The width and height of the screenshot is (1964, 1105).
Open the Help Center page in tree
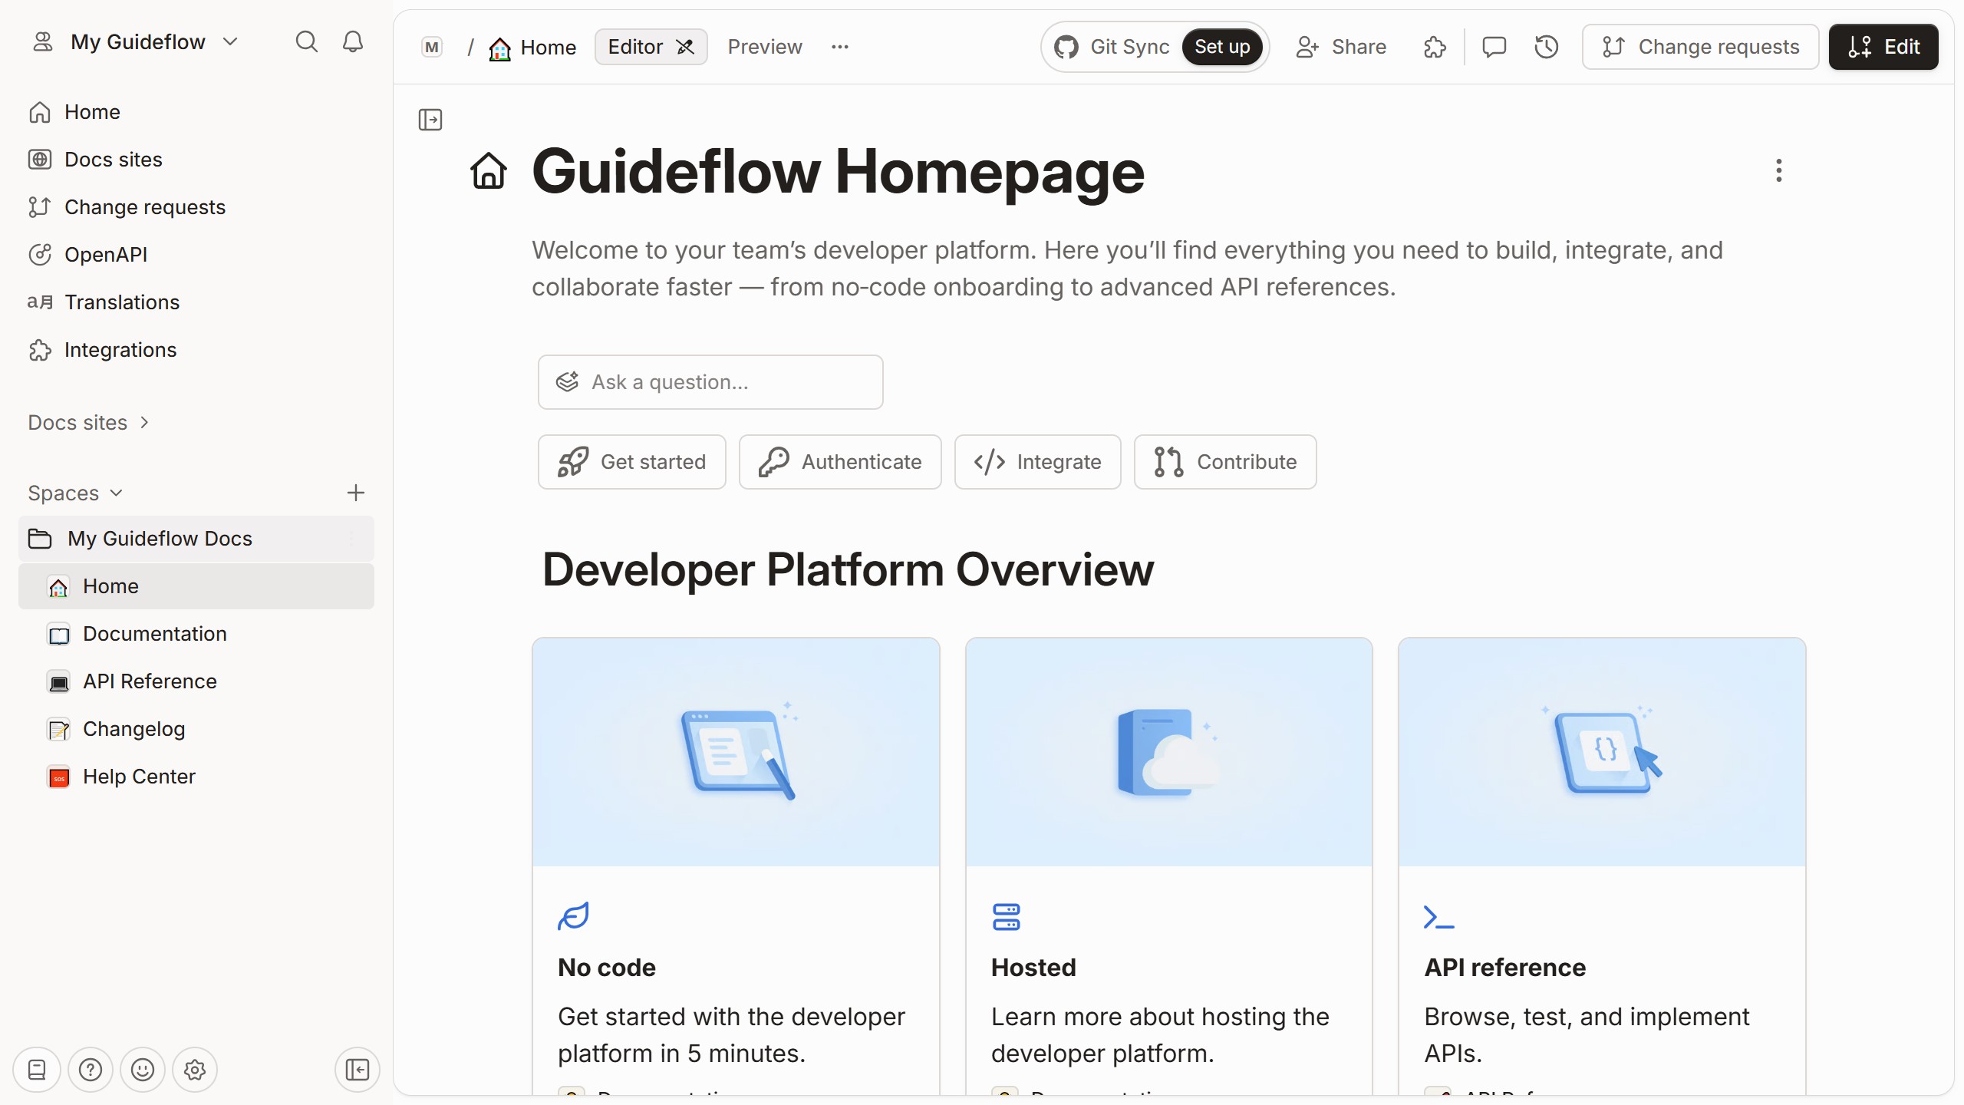coord(196,777)
